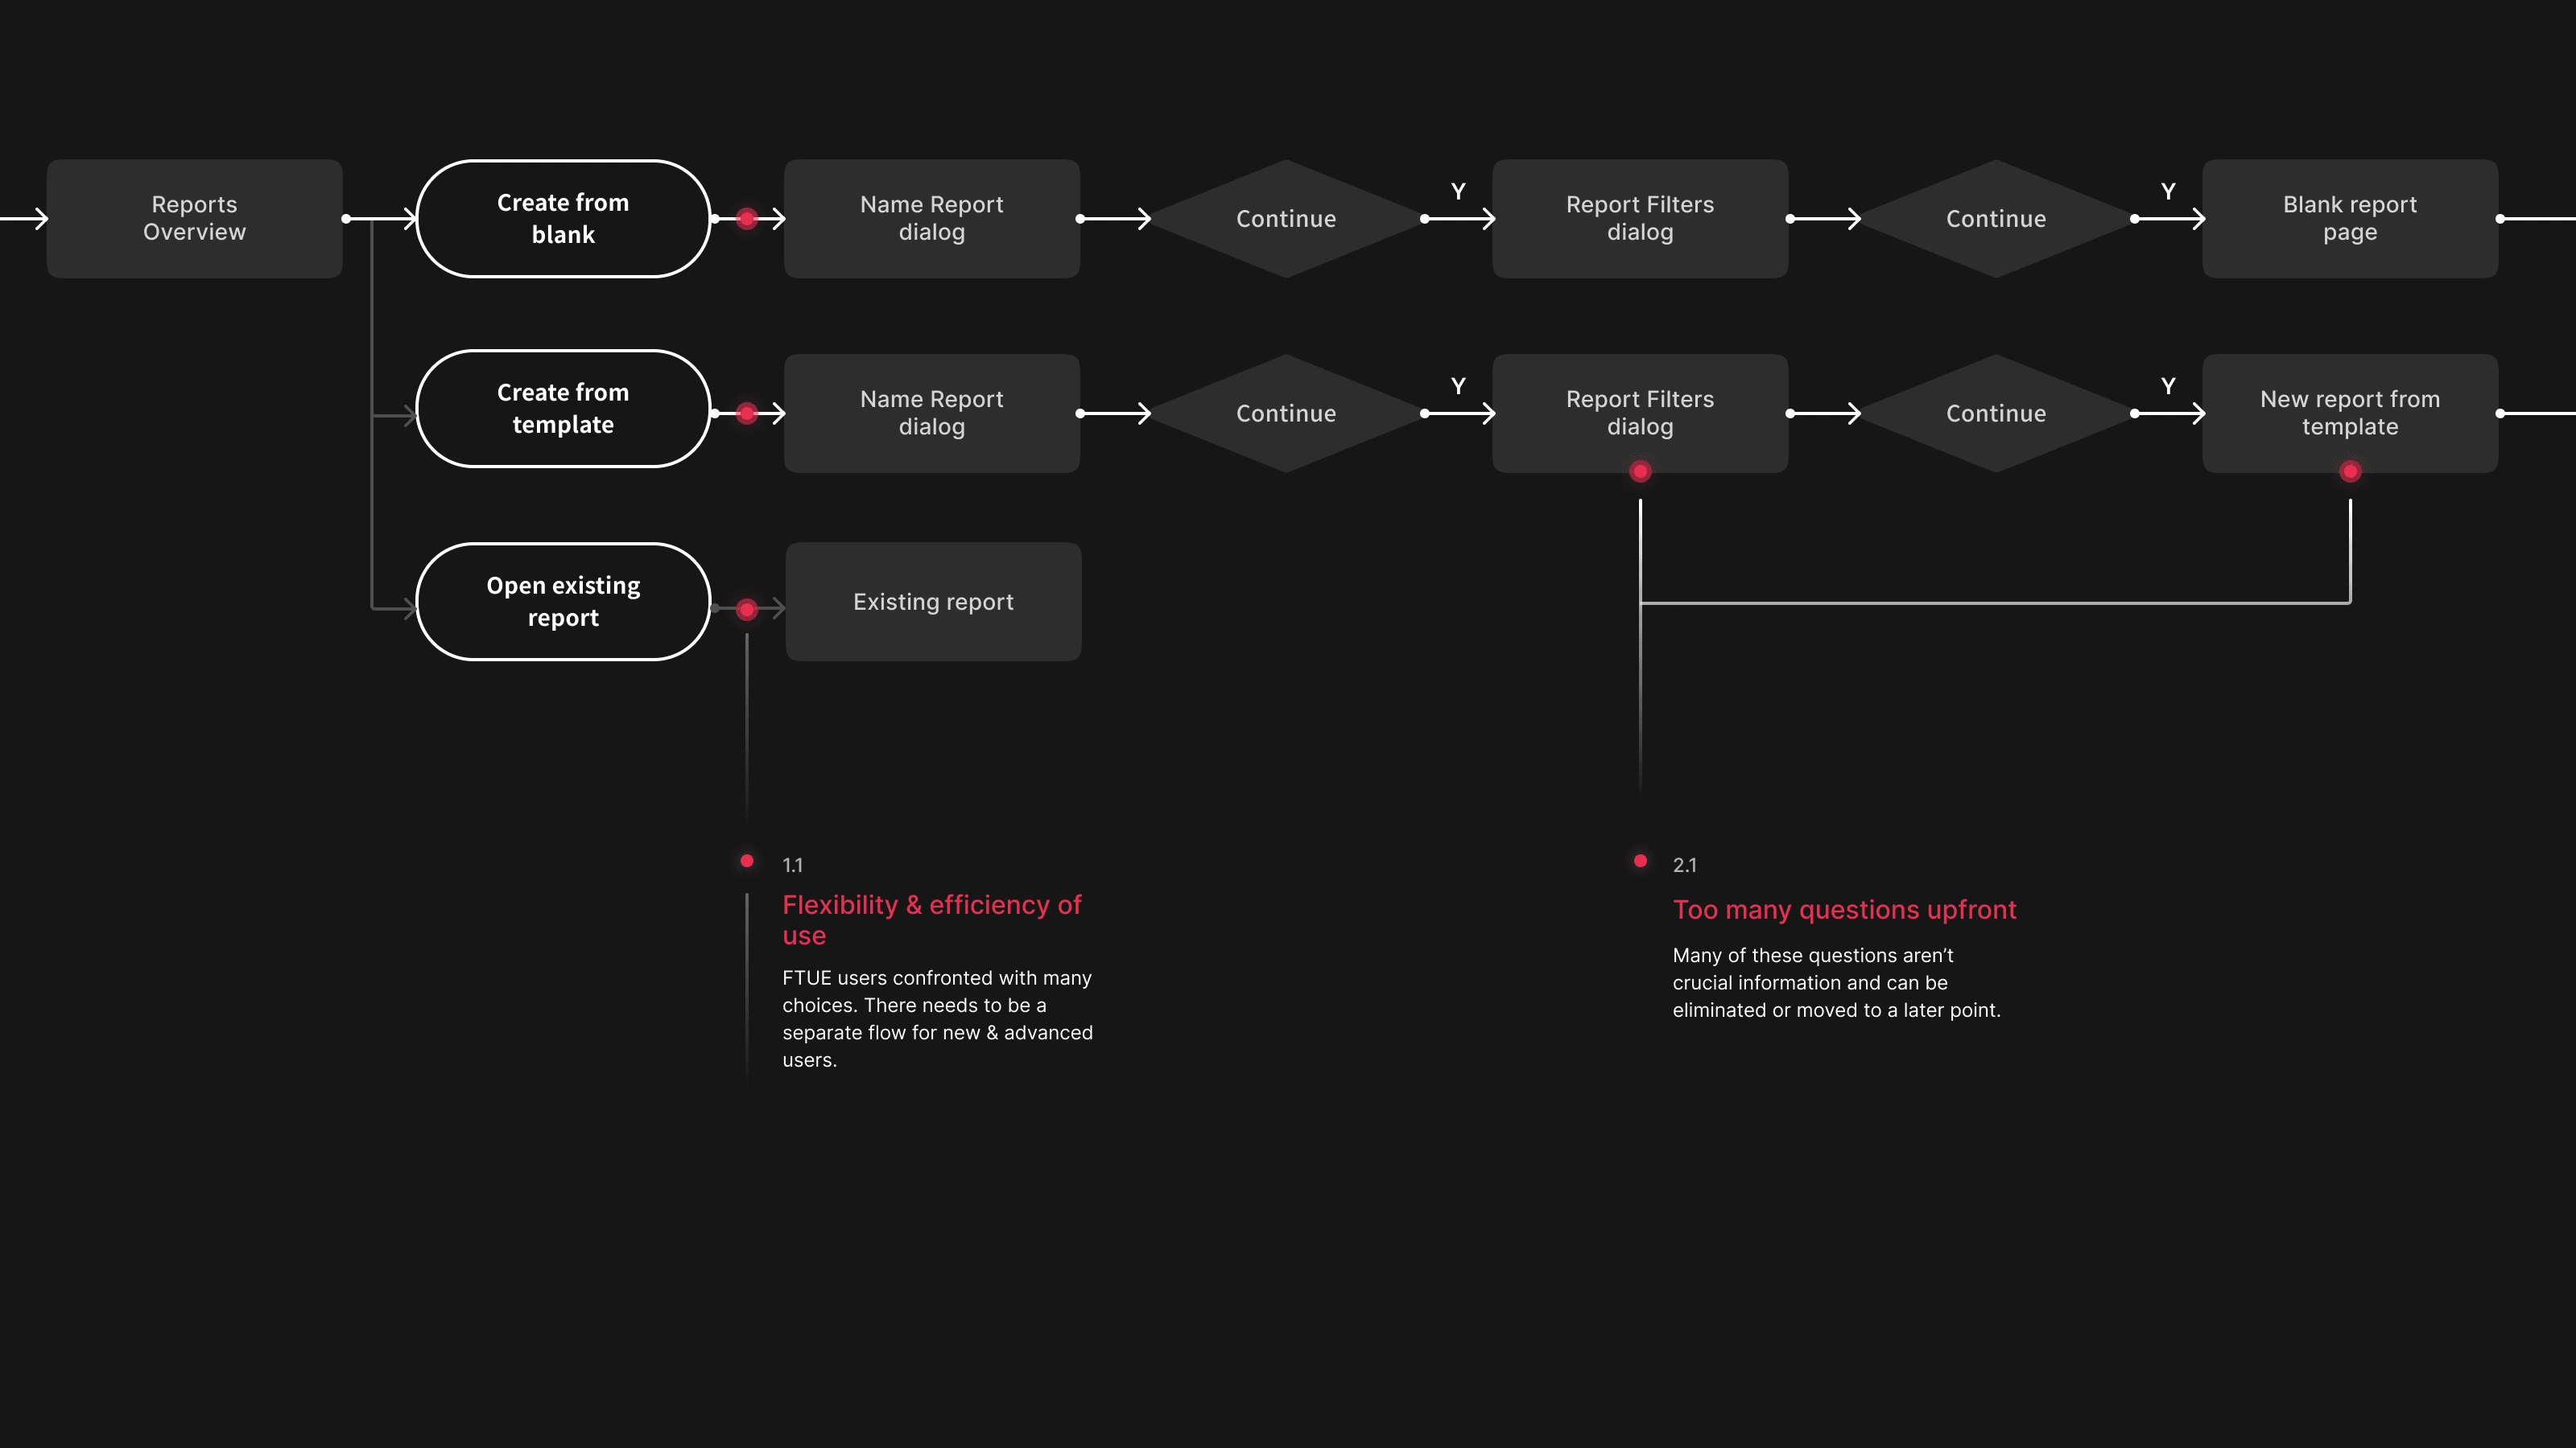
Task: Click the 'Create from blank' node
Action: tap(563, 217)
